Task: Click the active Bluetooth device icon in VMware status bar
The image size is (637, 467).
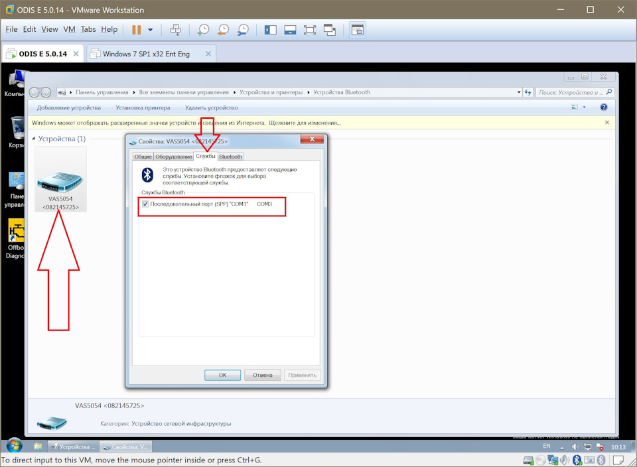Action: [x=577, y=460]
